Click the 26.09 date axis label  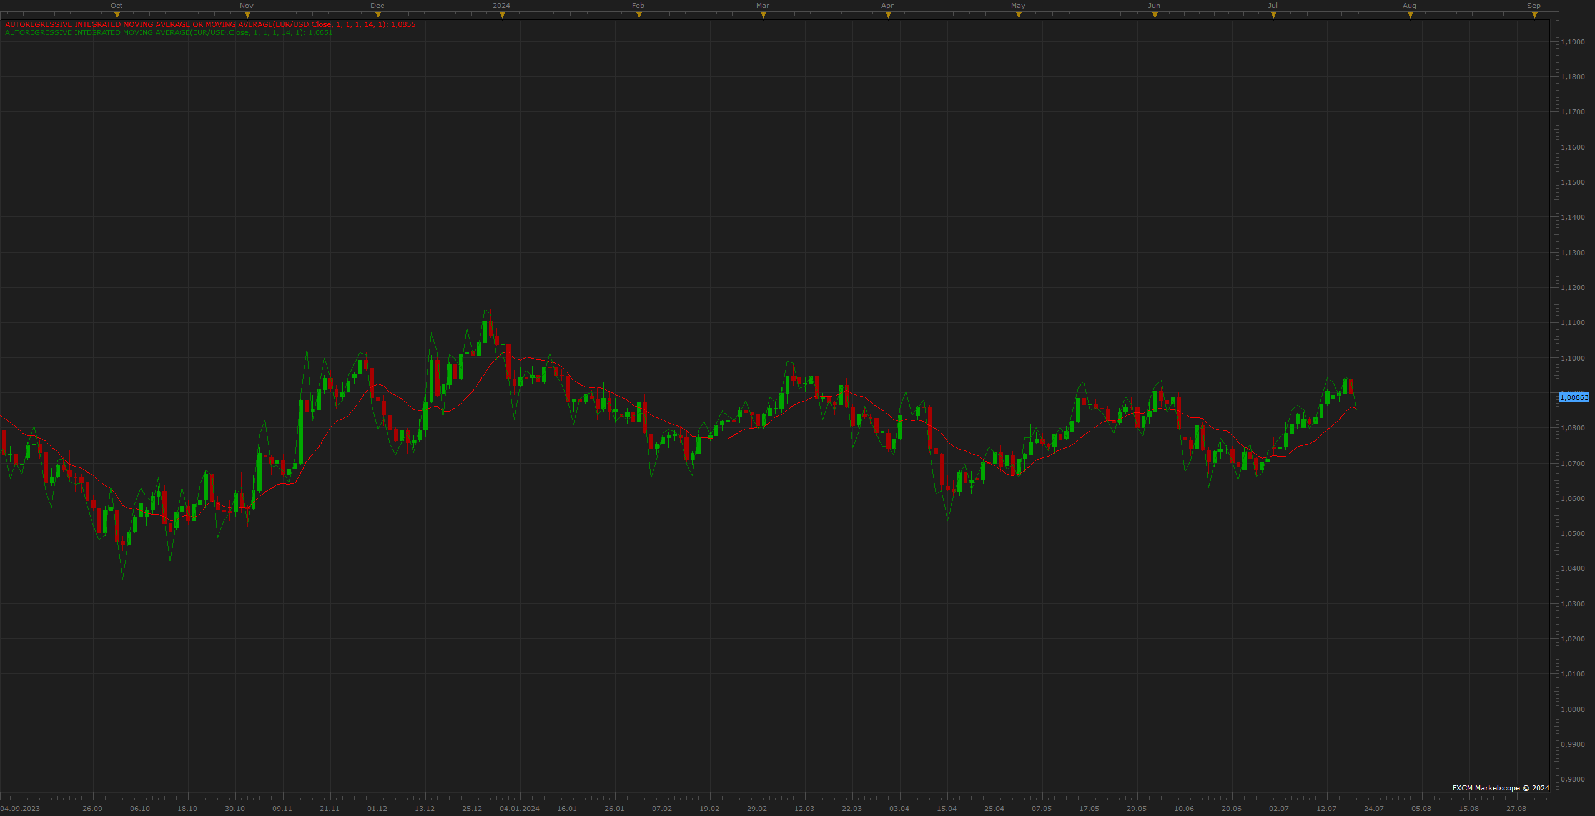pos(92,809)
